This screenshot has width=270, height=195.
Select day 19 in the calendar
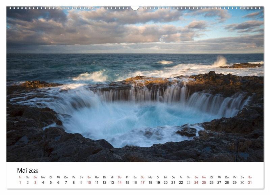click(158, 182)
